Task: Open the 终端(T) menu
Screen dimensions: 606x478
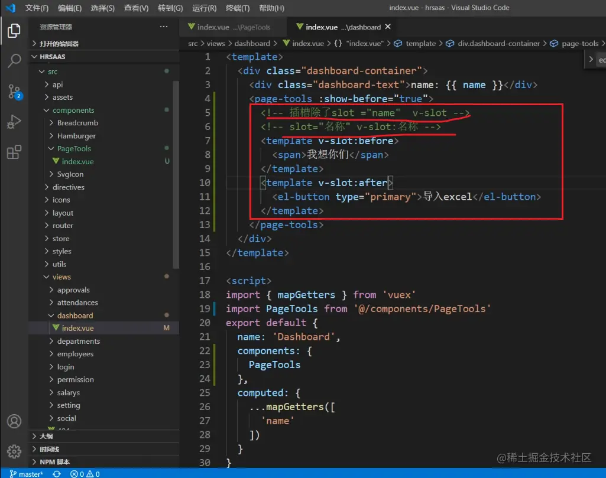Action: point(238,8)
